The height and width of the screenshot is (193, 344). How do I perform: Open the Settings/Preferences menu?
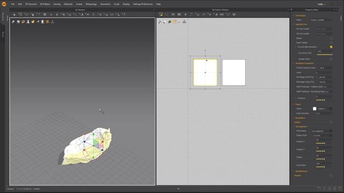pos(143,4)
